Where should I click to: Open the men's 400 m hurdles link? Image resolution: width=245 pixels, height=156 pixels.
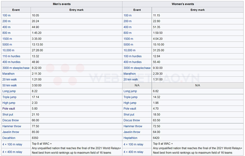pyautogui.click(x=11, y=62)
